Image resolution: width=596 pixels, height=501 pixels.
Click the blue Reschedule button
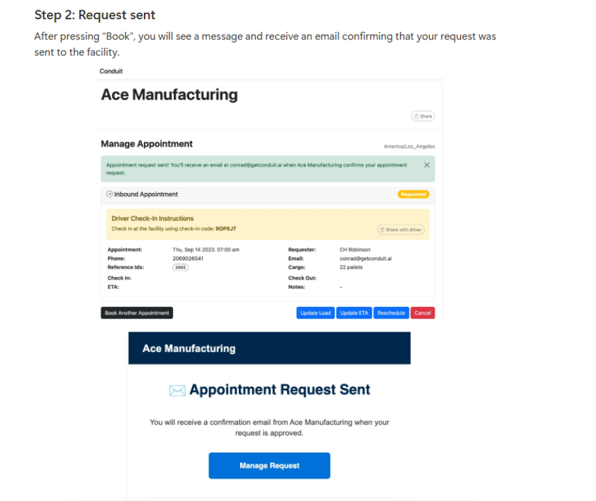coord(391,313)
